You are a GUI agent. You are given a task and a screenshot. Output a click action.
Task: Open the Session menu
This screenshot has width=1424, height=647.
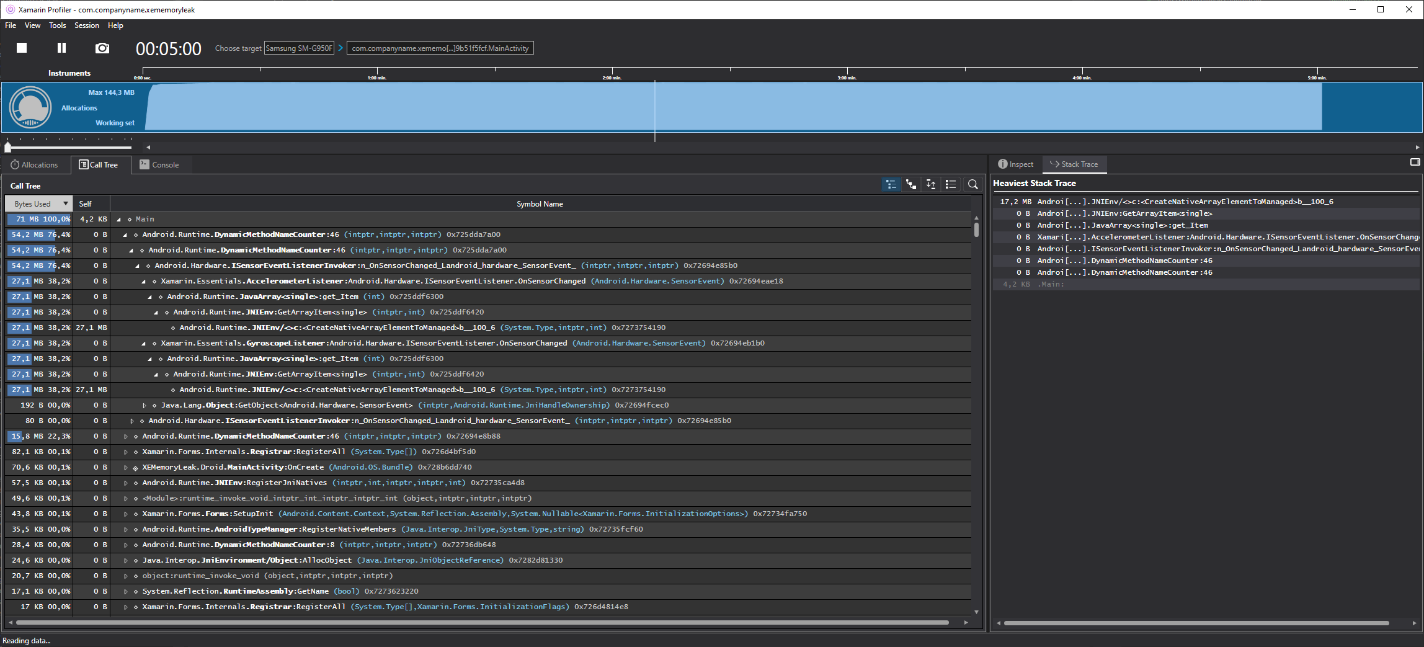86,25
